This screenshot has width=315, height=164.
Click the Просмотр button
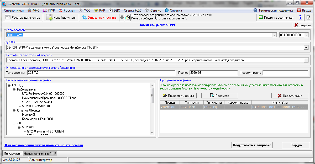click(220, 96)
